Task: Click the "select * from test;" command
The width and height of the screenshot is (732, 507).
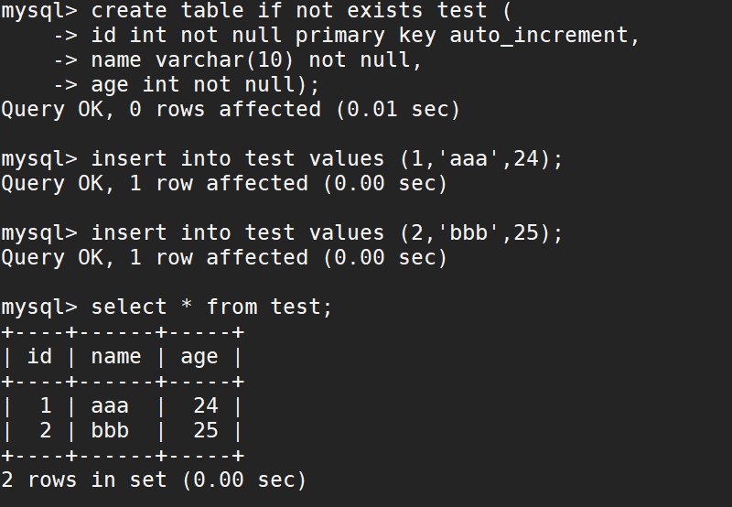Action: [211, 307]
